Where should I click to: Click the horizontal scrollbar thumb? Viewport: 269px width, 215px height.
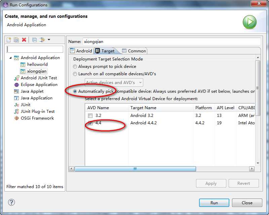(x=135, y=169)
